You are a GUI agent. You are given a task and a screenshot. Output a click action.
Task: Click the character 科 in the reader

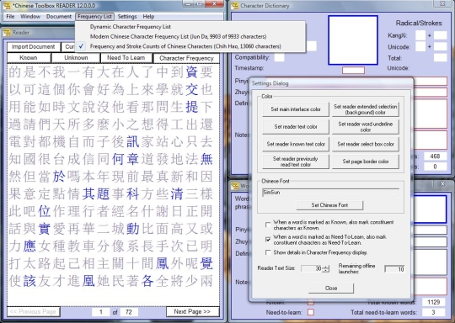point(132,193)
